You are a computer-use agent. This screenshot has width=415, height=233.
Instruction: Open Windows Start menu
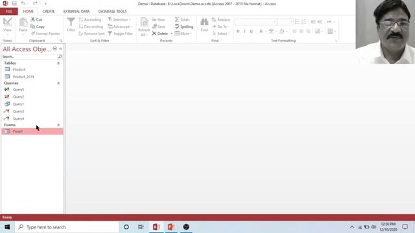tap(7, 227)
